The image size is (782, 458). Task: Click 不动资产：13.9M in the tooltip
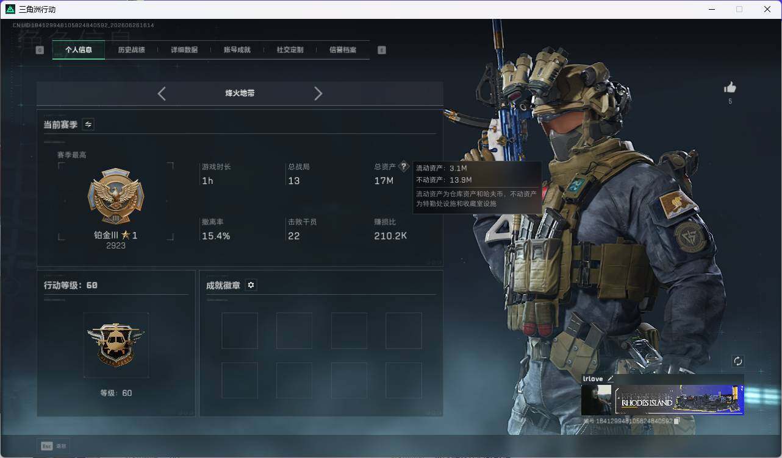tap(444, 180)
